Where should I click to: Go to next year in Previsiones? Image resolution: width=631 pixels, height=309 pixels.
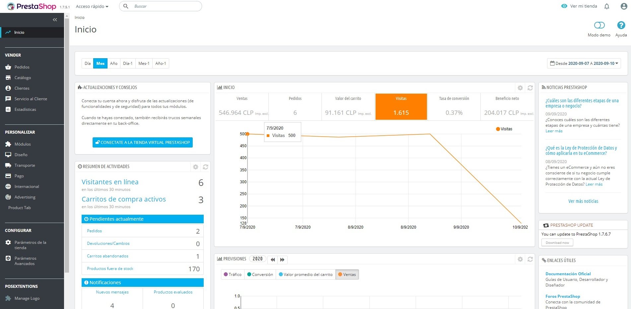[282, 260]
